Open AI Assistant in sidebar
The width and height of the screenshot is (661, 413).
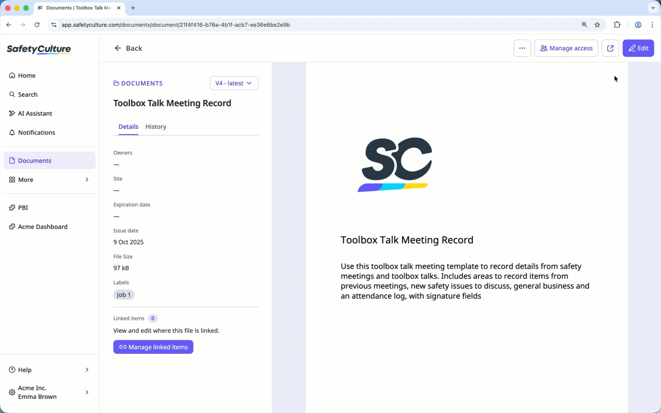(49, 113)
